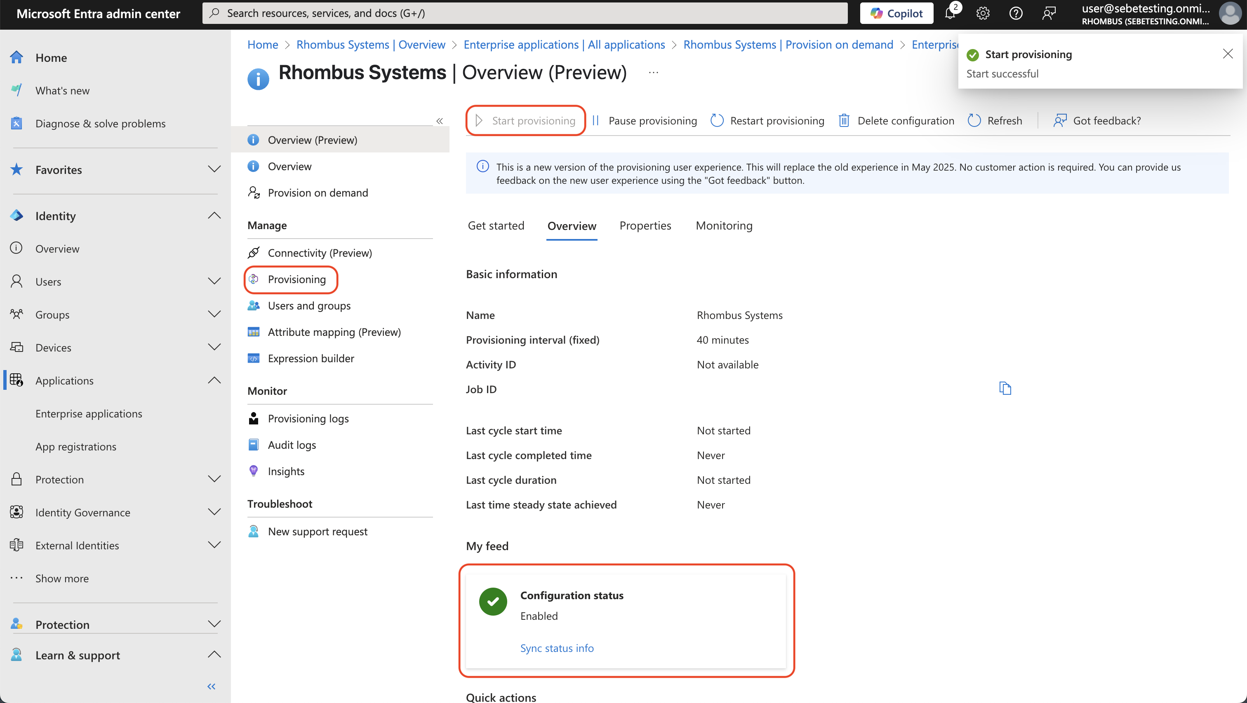Click Got feedback? button
Image resolution: width=1247 pixels, height=703 pixels.
pyautogui.click(x=1097, y=120)
